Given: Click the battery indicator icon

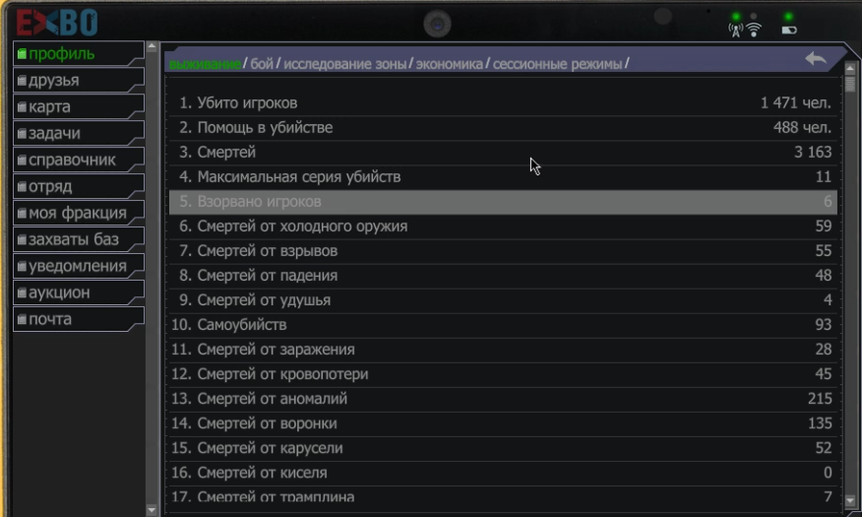Looking at the screenshot, I should click(789, 31).
